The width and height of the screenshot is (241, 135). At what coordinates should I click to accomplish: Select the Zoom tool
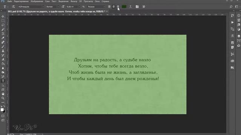click(3, 98)
